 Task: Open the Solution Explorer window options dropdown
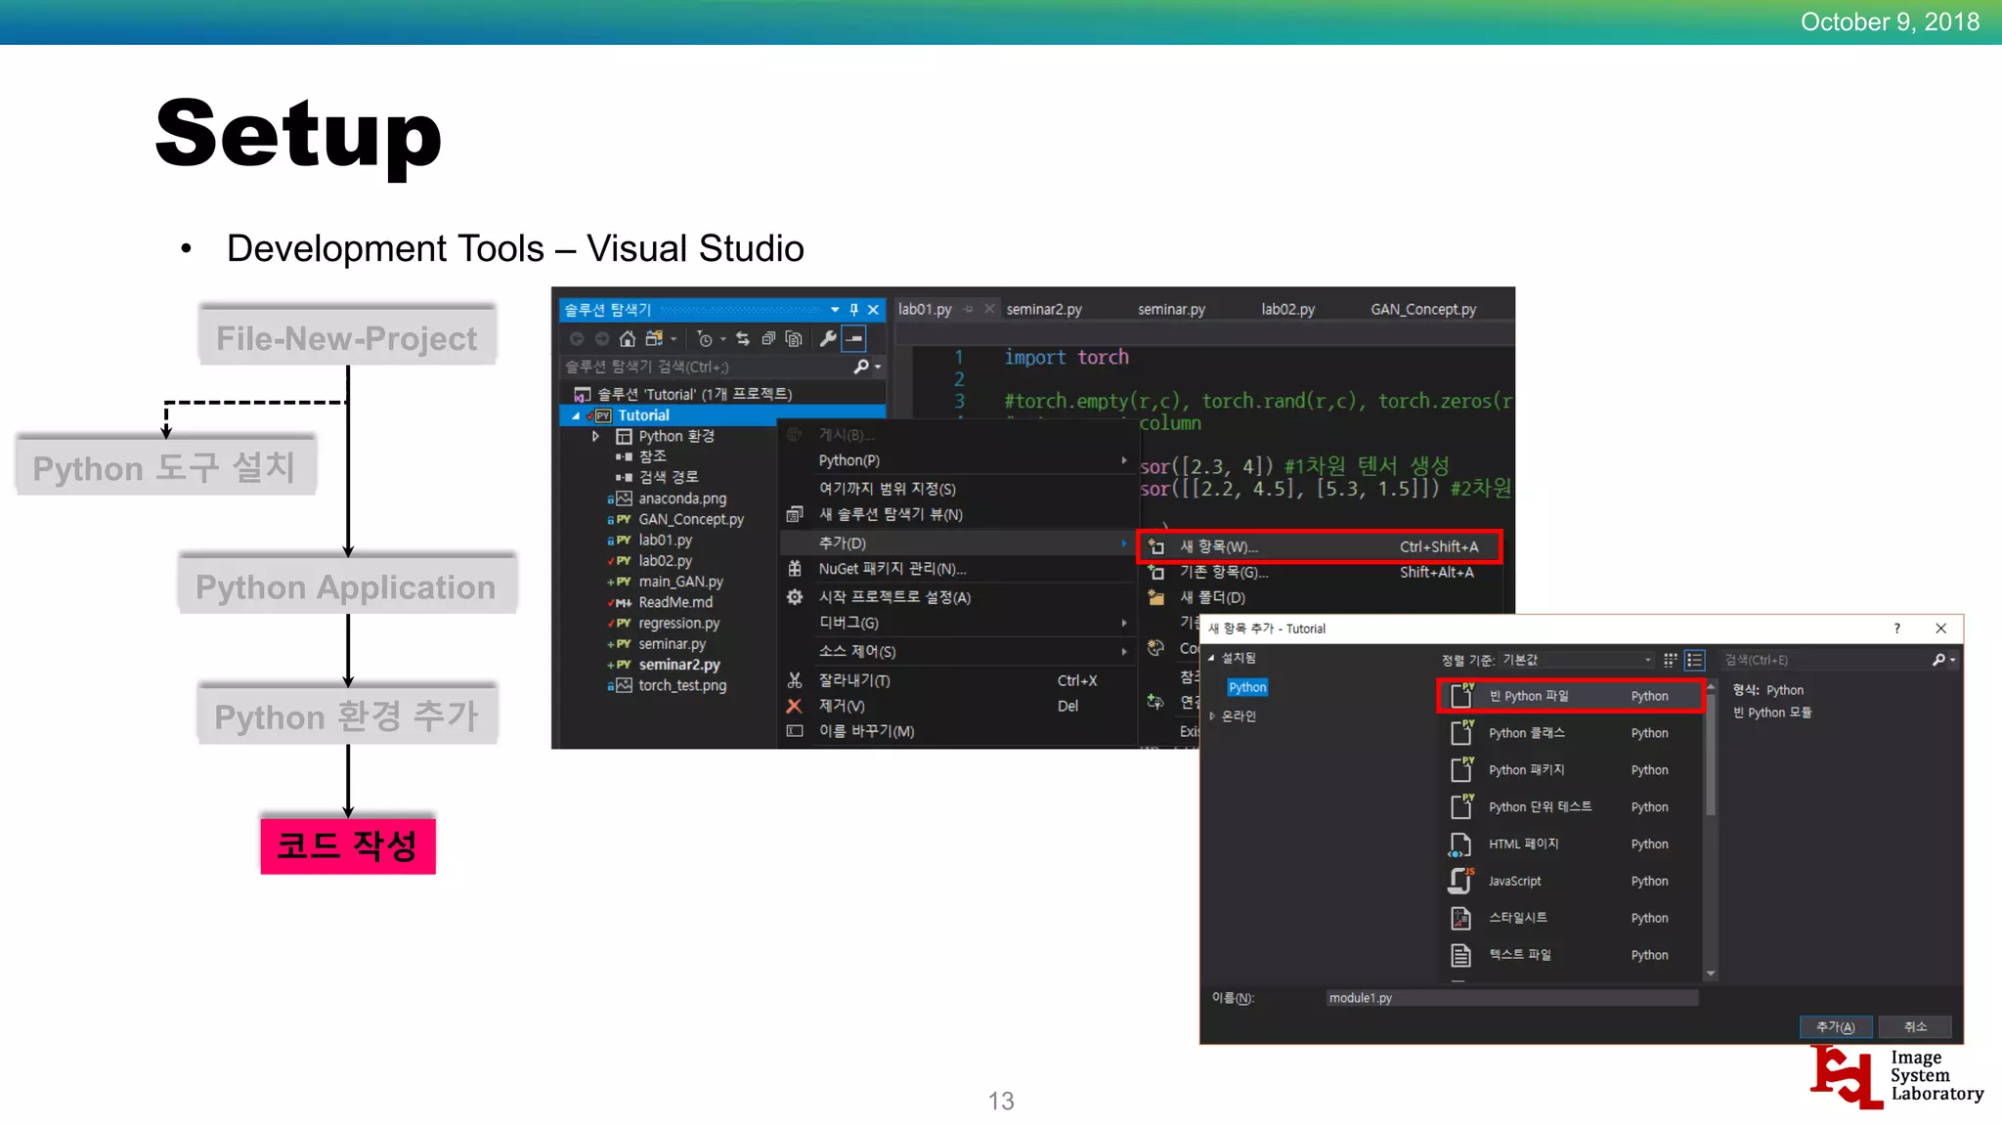(835, 309)
